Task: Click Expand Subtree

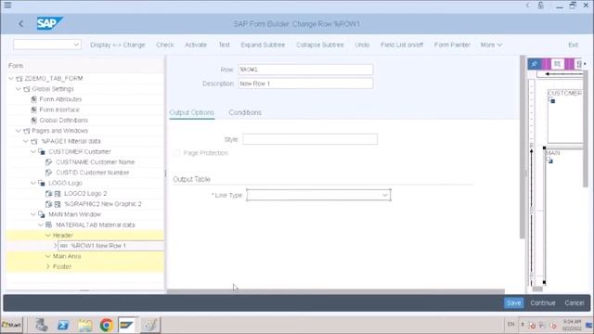Action: [x=263, y=45]
